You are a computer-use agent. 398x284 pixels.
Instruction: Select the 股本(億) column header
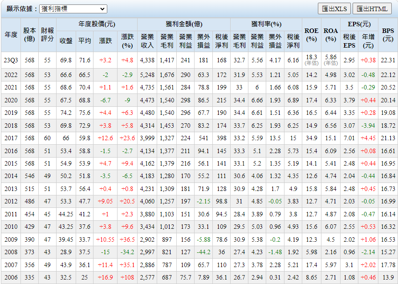click(x=30, y=35)
